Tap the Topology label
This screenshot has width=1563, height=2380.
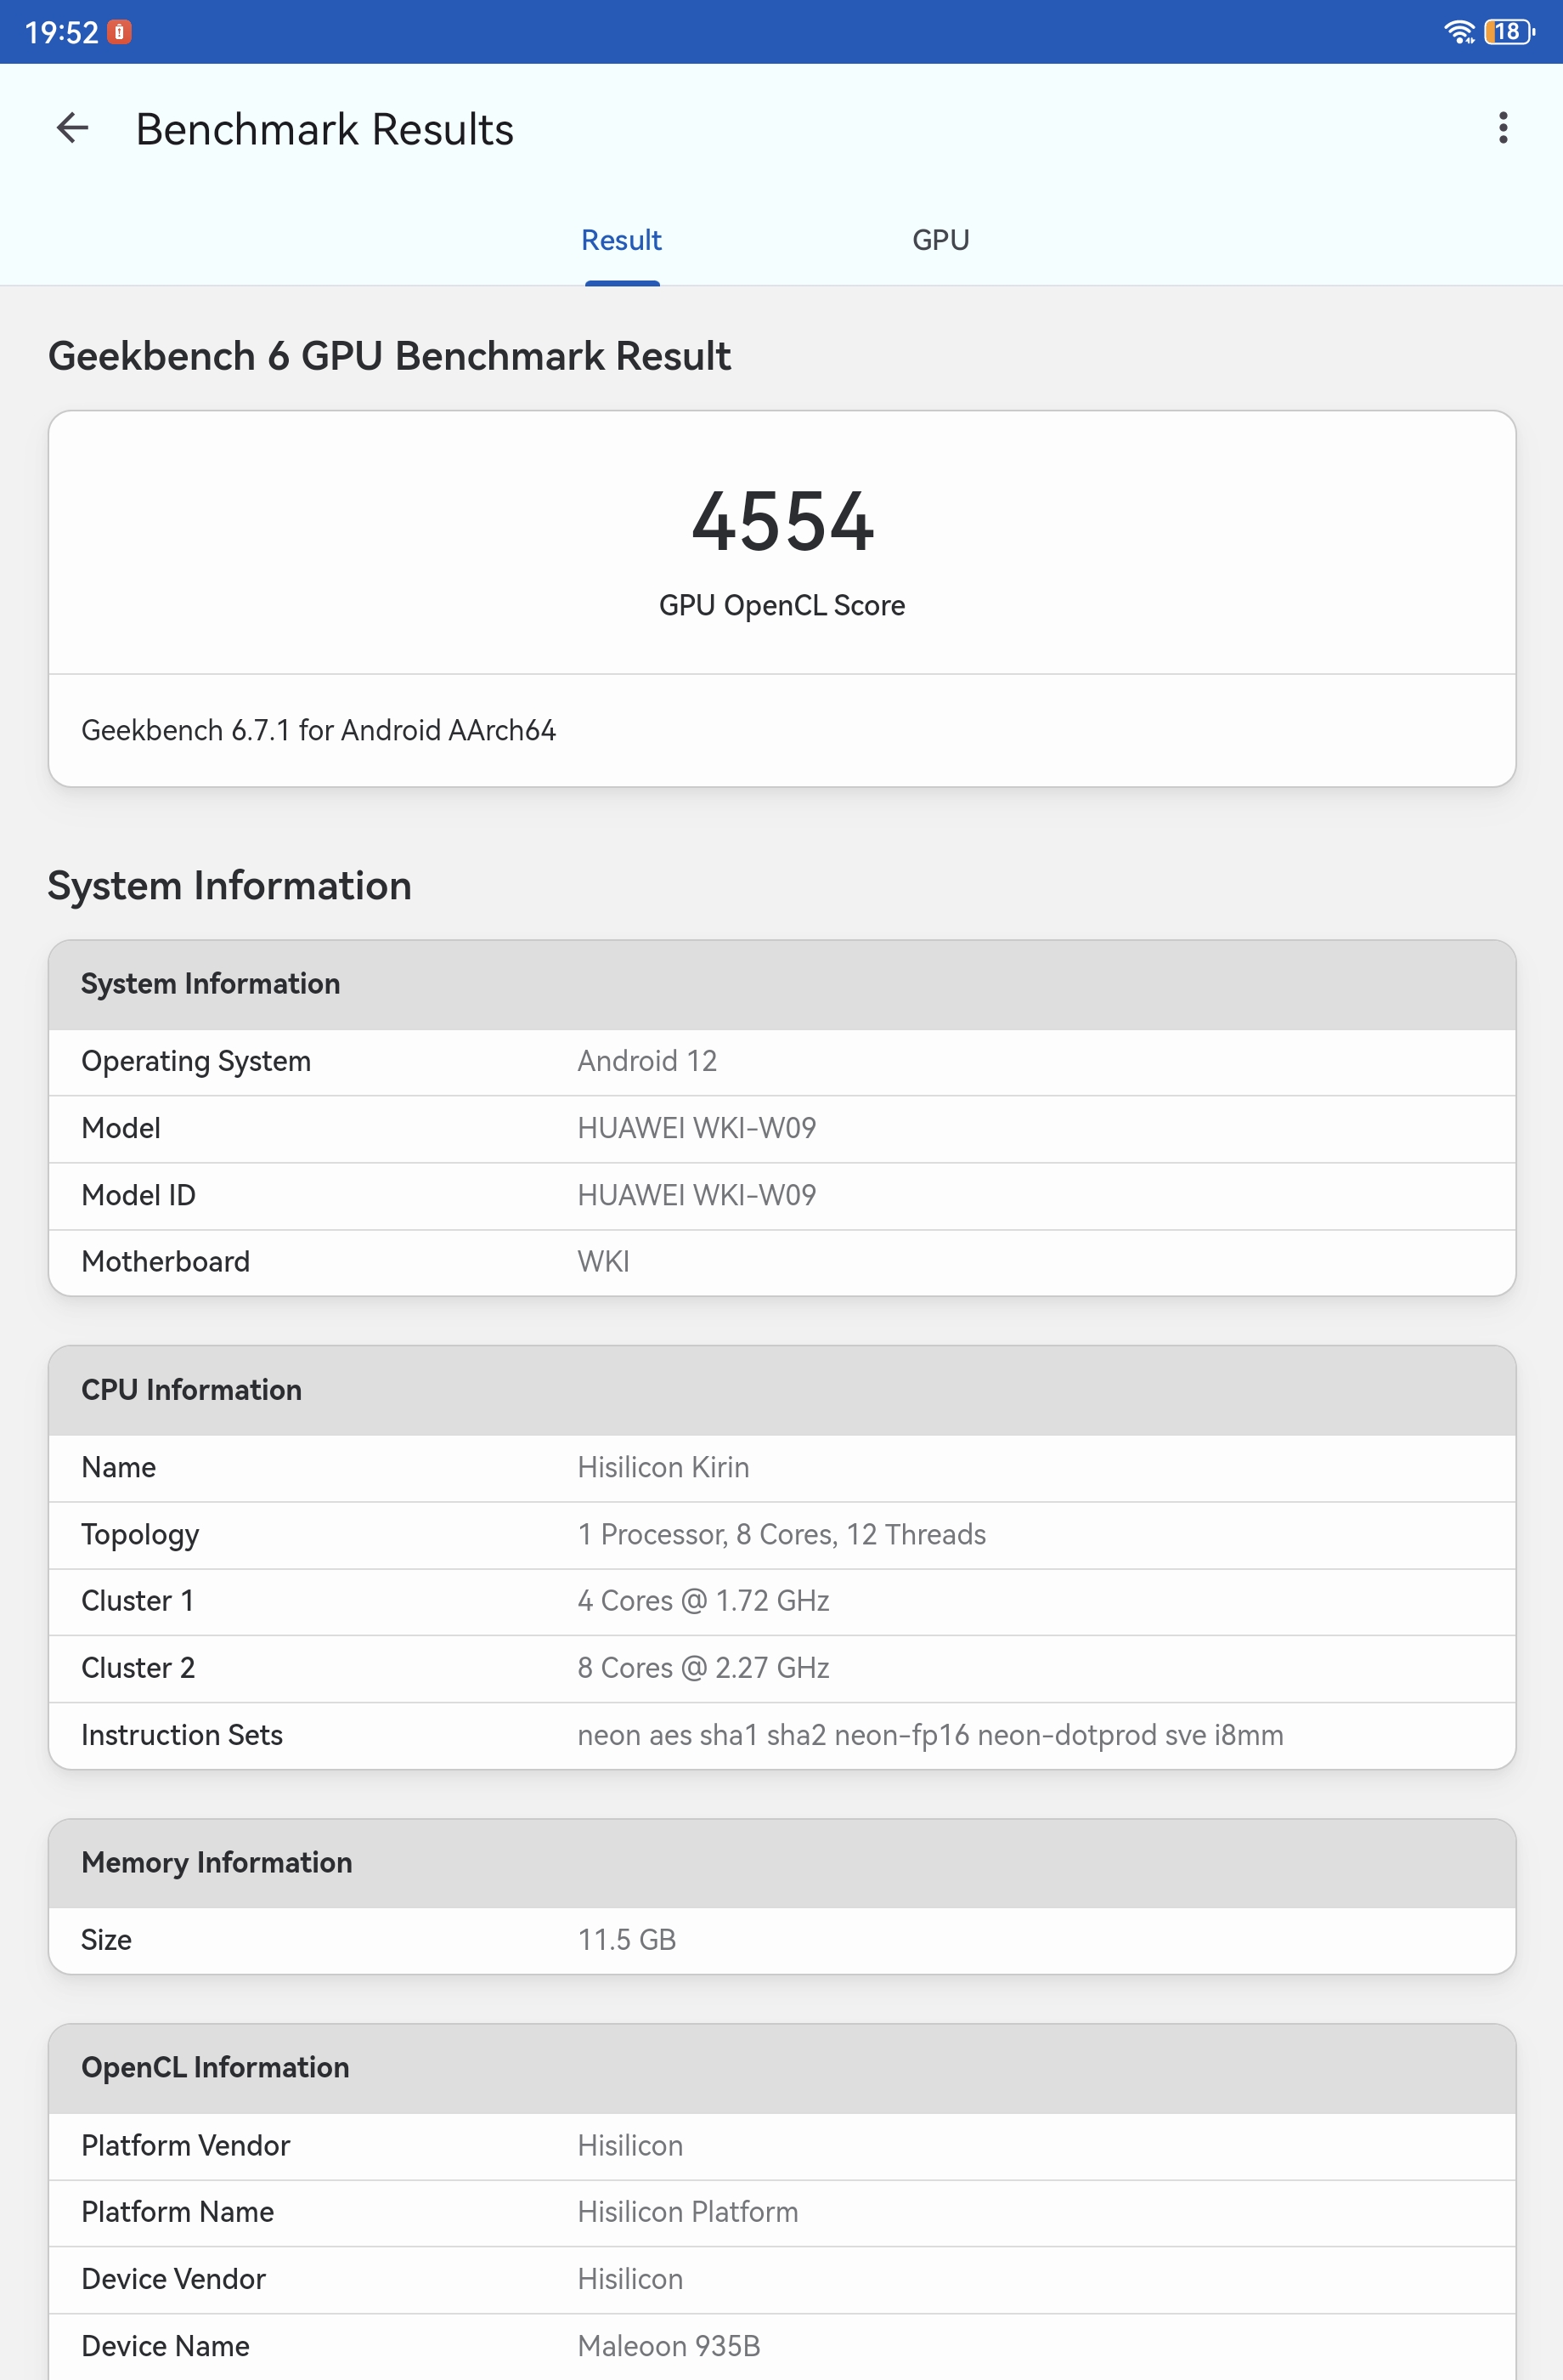(x=140, y=1535)
